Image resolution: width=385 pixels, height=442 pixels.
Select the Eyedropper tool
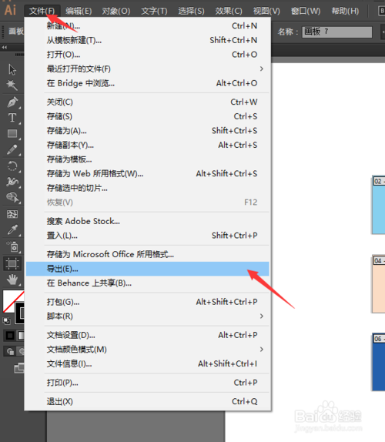pyautogui.click(x=12, y=229)
